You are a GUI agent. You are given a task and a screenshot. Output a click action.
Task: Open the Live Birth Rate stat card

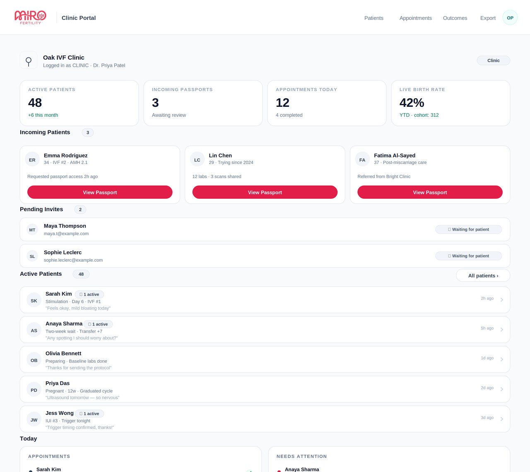point(450,103)
